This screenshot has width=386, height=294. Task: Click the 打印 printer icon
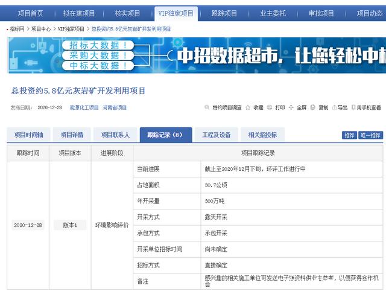click(270, 107)
